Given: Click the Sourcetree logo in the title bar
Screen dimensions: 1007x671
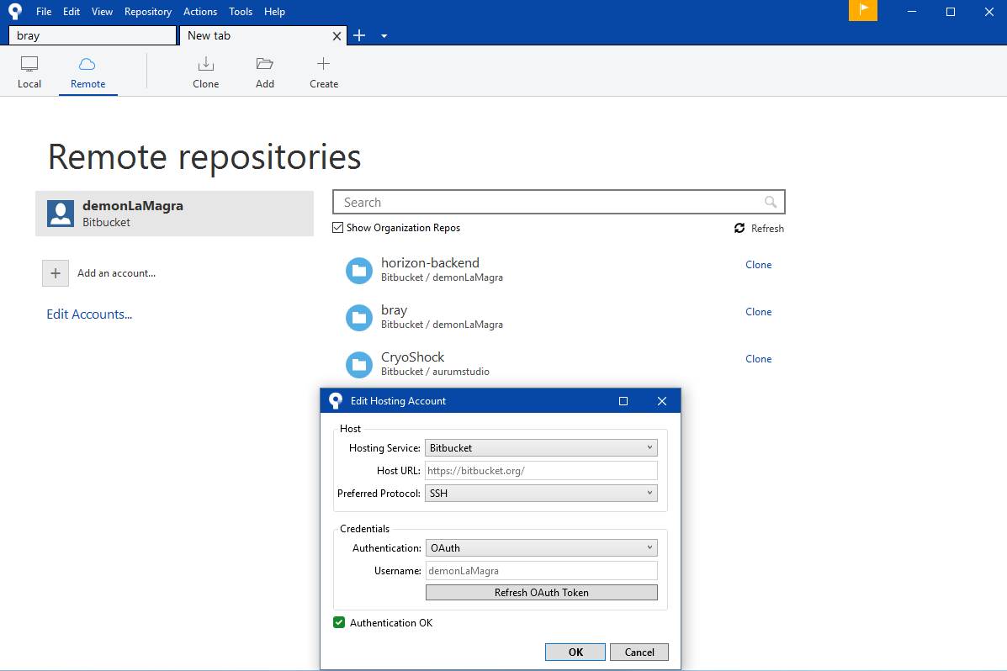Looking at the screenshot, I should coord(15,11).
